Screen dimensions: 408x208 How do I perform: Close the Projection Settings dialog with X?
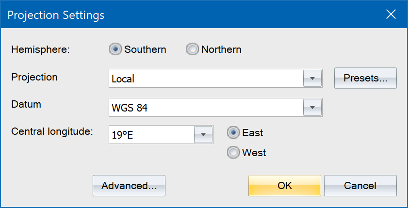(391, 15)
